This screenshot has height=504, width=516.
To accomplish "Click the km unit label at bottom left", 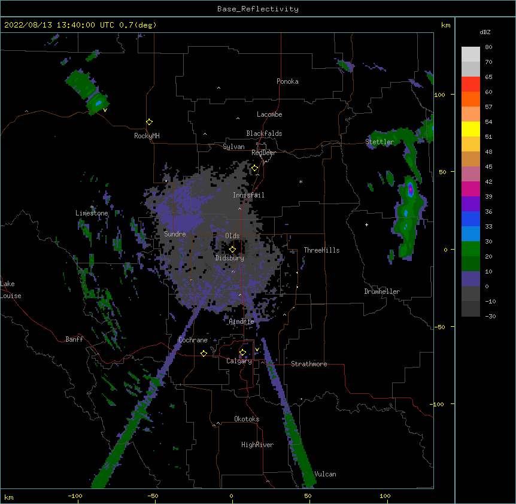I will pos(9,497).
